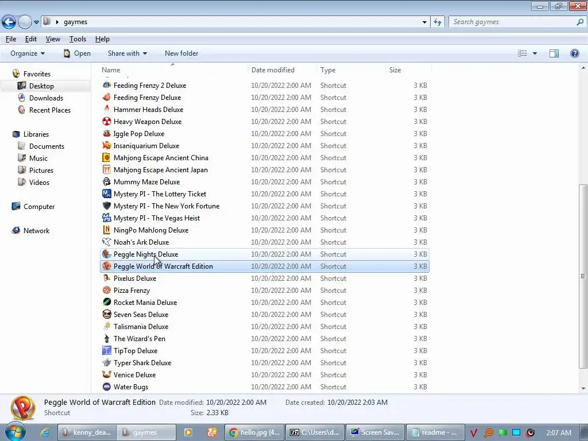The width and height of the screenshot is (588, 441).
Task: Switch to kenny_dea... taskbar window
Action: pos(87,432)
